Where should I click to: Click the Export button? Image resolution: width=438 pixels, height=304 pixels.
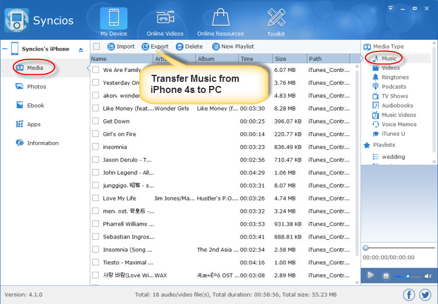pyautogui.click(x=155, y=46)
